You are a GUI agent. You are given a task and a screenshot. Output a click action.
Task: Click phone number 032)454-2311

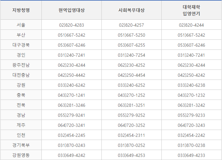(x=131, y=136)
